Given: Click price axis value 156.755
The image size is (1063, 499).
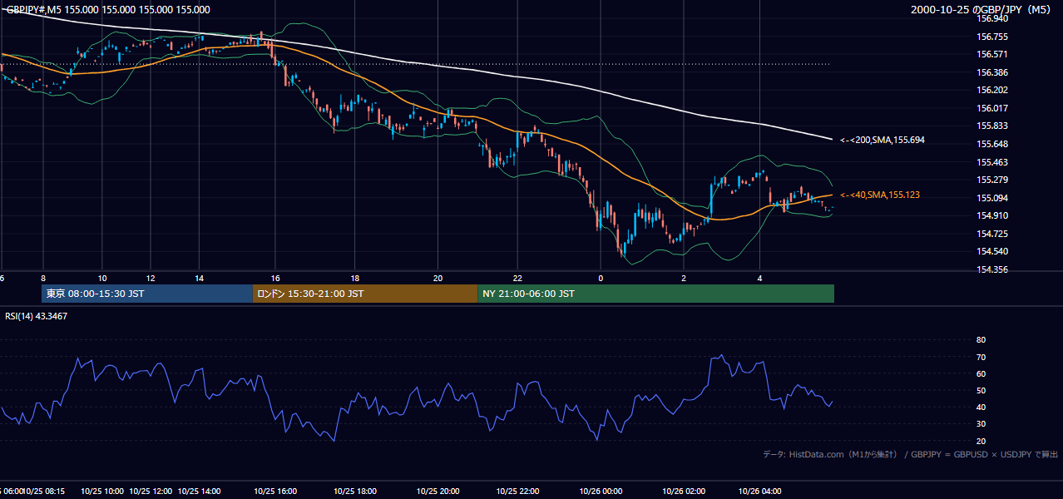Looking at the screenshot, I should (991, 37).
